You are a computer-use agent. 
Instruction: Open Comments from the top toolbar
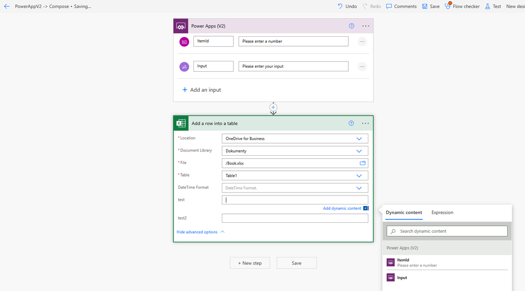point(401,6)
